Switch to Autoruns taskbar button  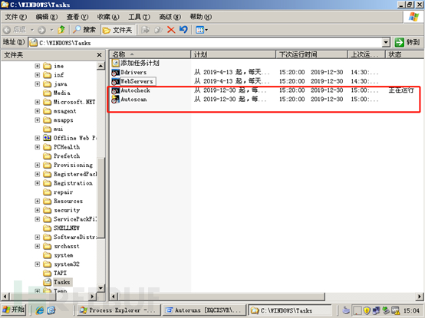point(204,310)
